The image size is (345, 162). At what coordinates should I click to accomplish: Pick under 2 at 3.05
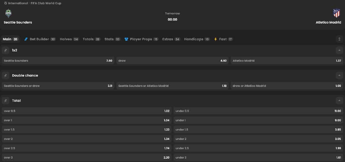(x=258, y=139)
